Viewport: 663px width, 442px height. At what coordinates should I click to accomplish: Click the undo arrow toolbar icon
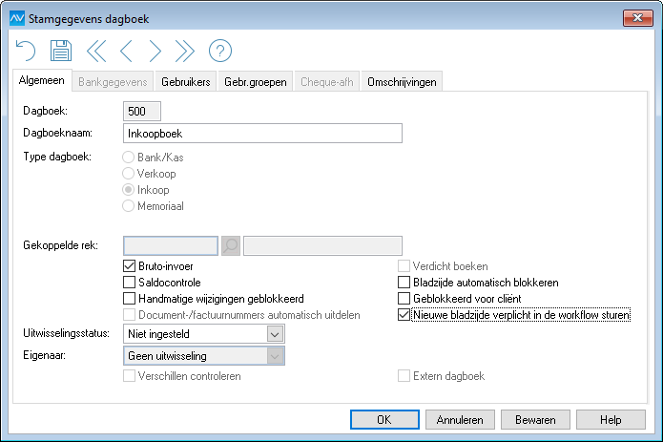[26, 51]
